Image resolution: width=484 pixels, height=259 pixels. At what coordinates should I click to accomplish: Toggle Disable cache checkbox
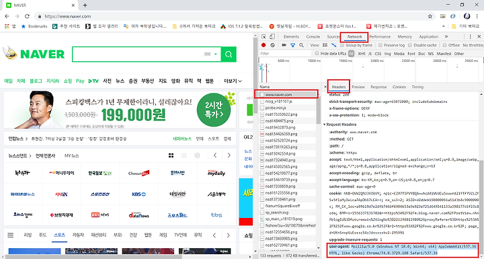tap(410, 45)
